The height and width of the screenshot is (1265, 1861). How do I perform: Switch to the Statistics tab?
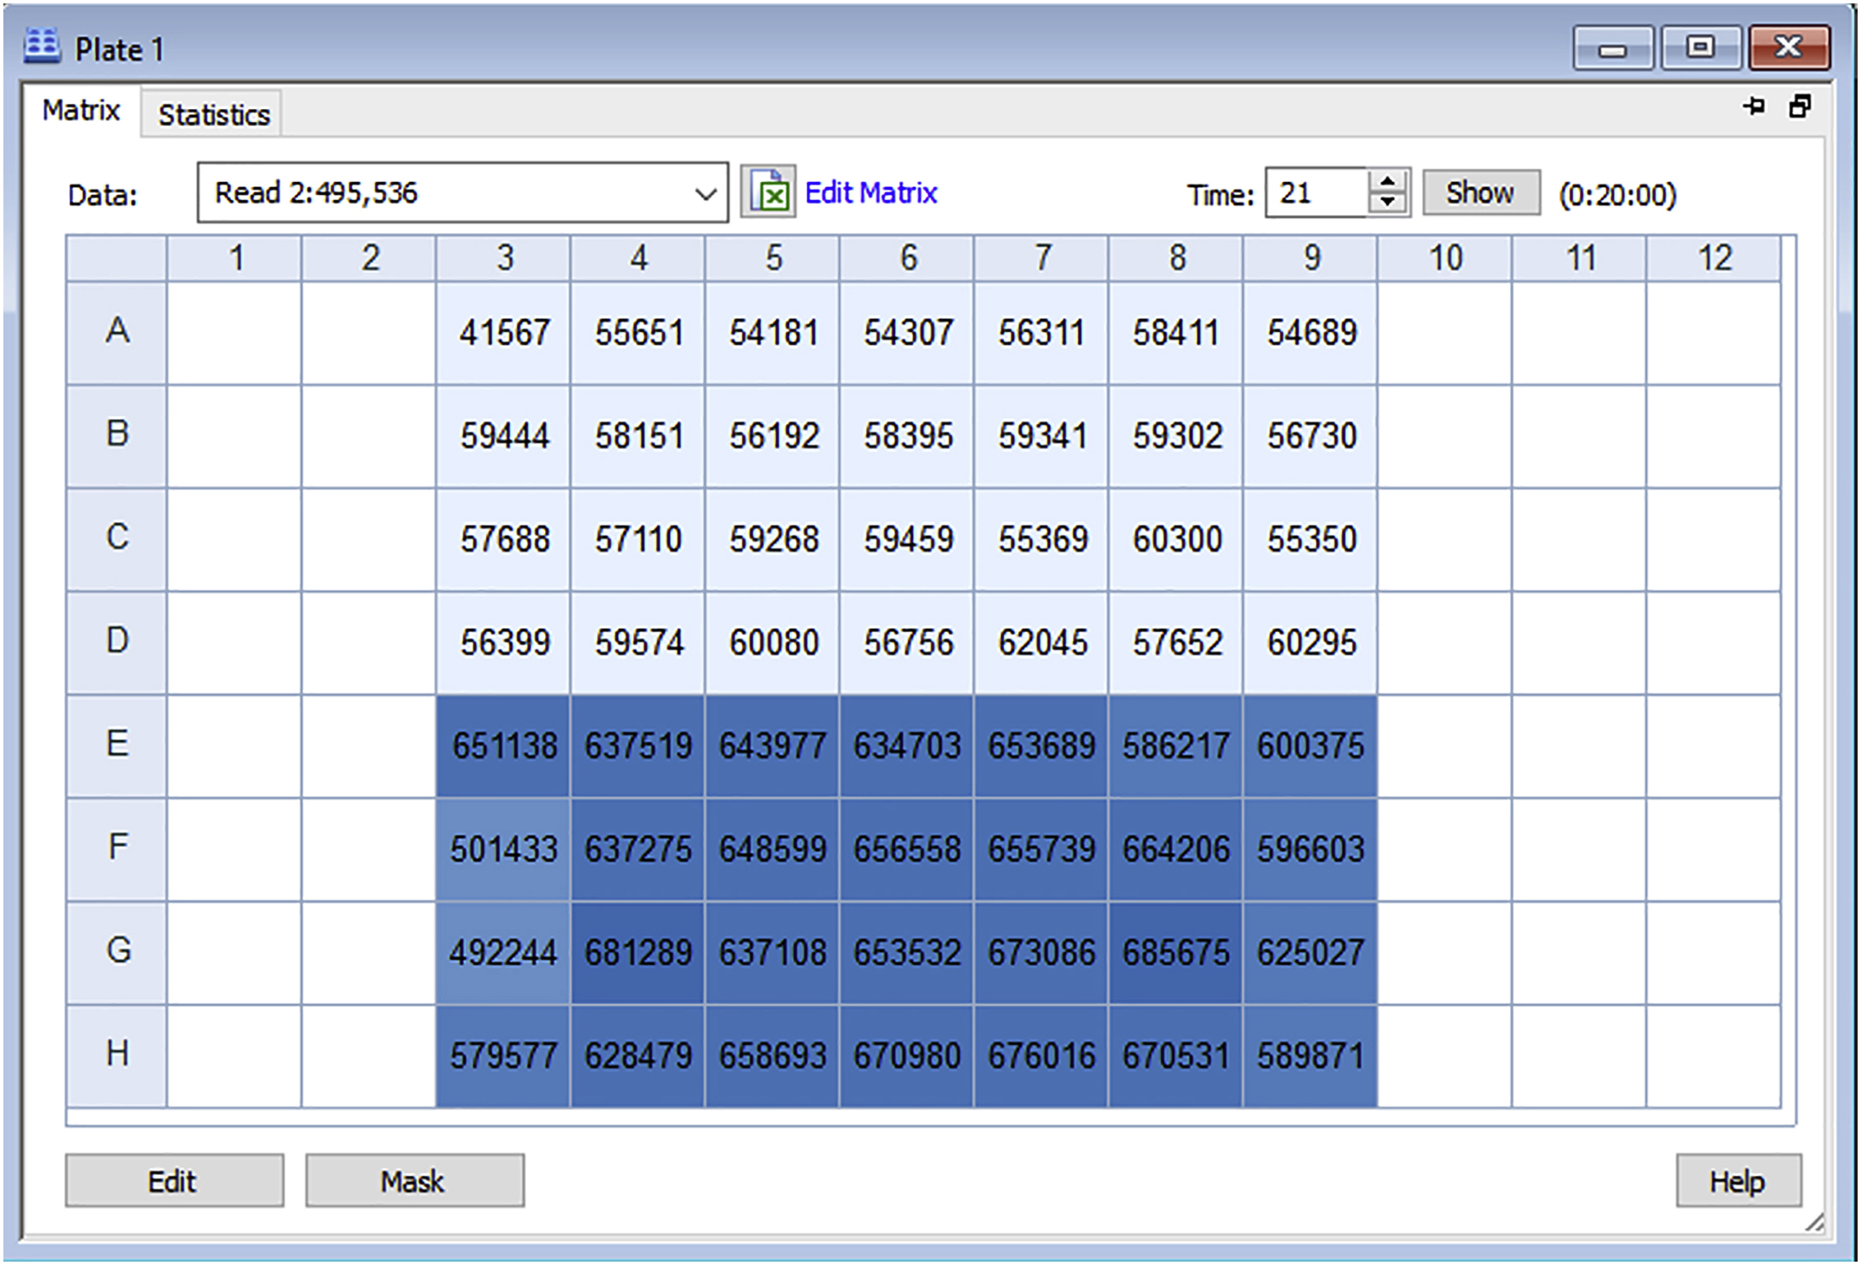coord(214,115)
